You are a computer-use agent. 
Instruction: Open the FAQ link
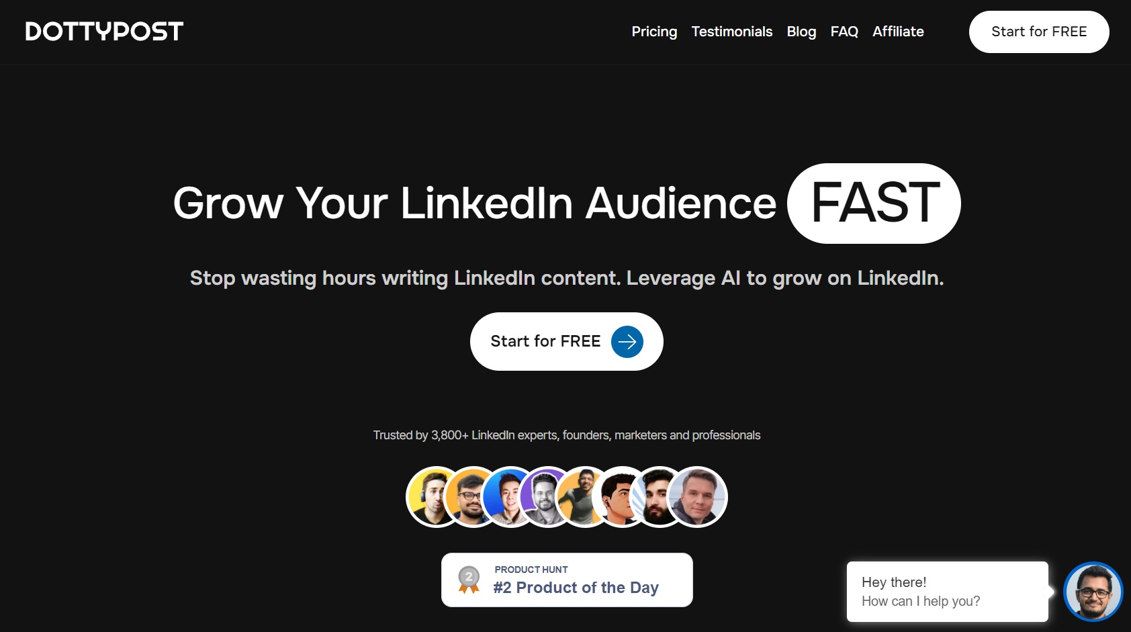[844, 32]
